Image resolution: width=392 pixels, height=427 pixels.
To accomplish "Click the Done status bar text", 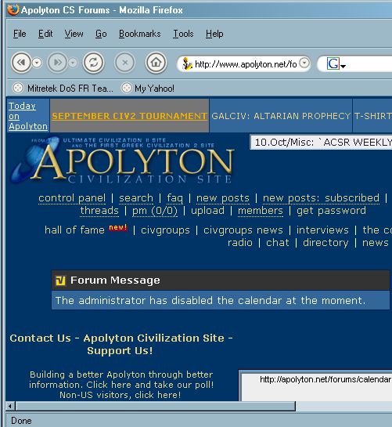I will [x=21, y=421].
